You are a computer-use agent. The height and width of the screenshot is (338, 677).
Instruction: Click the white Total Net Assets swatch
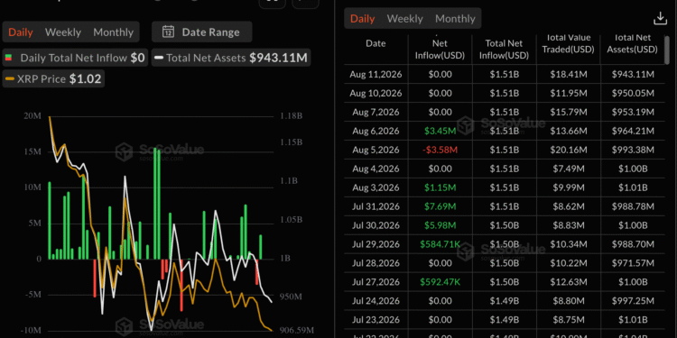coord(159,58)
